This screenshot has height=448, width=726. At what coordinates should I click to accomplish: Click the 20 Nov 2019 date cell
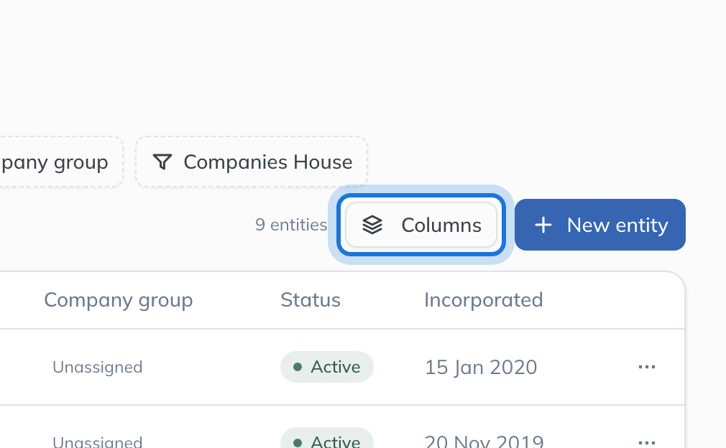pyautogui.click(x=484, y=441)
